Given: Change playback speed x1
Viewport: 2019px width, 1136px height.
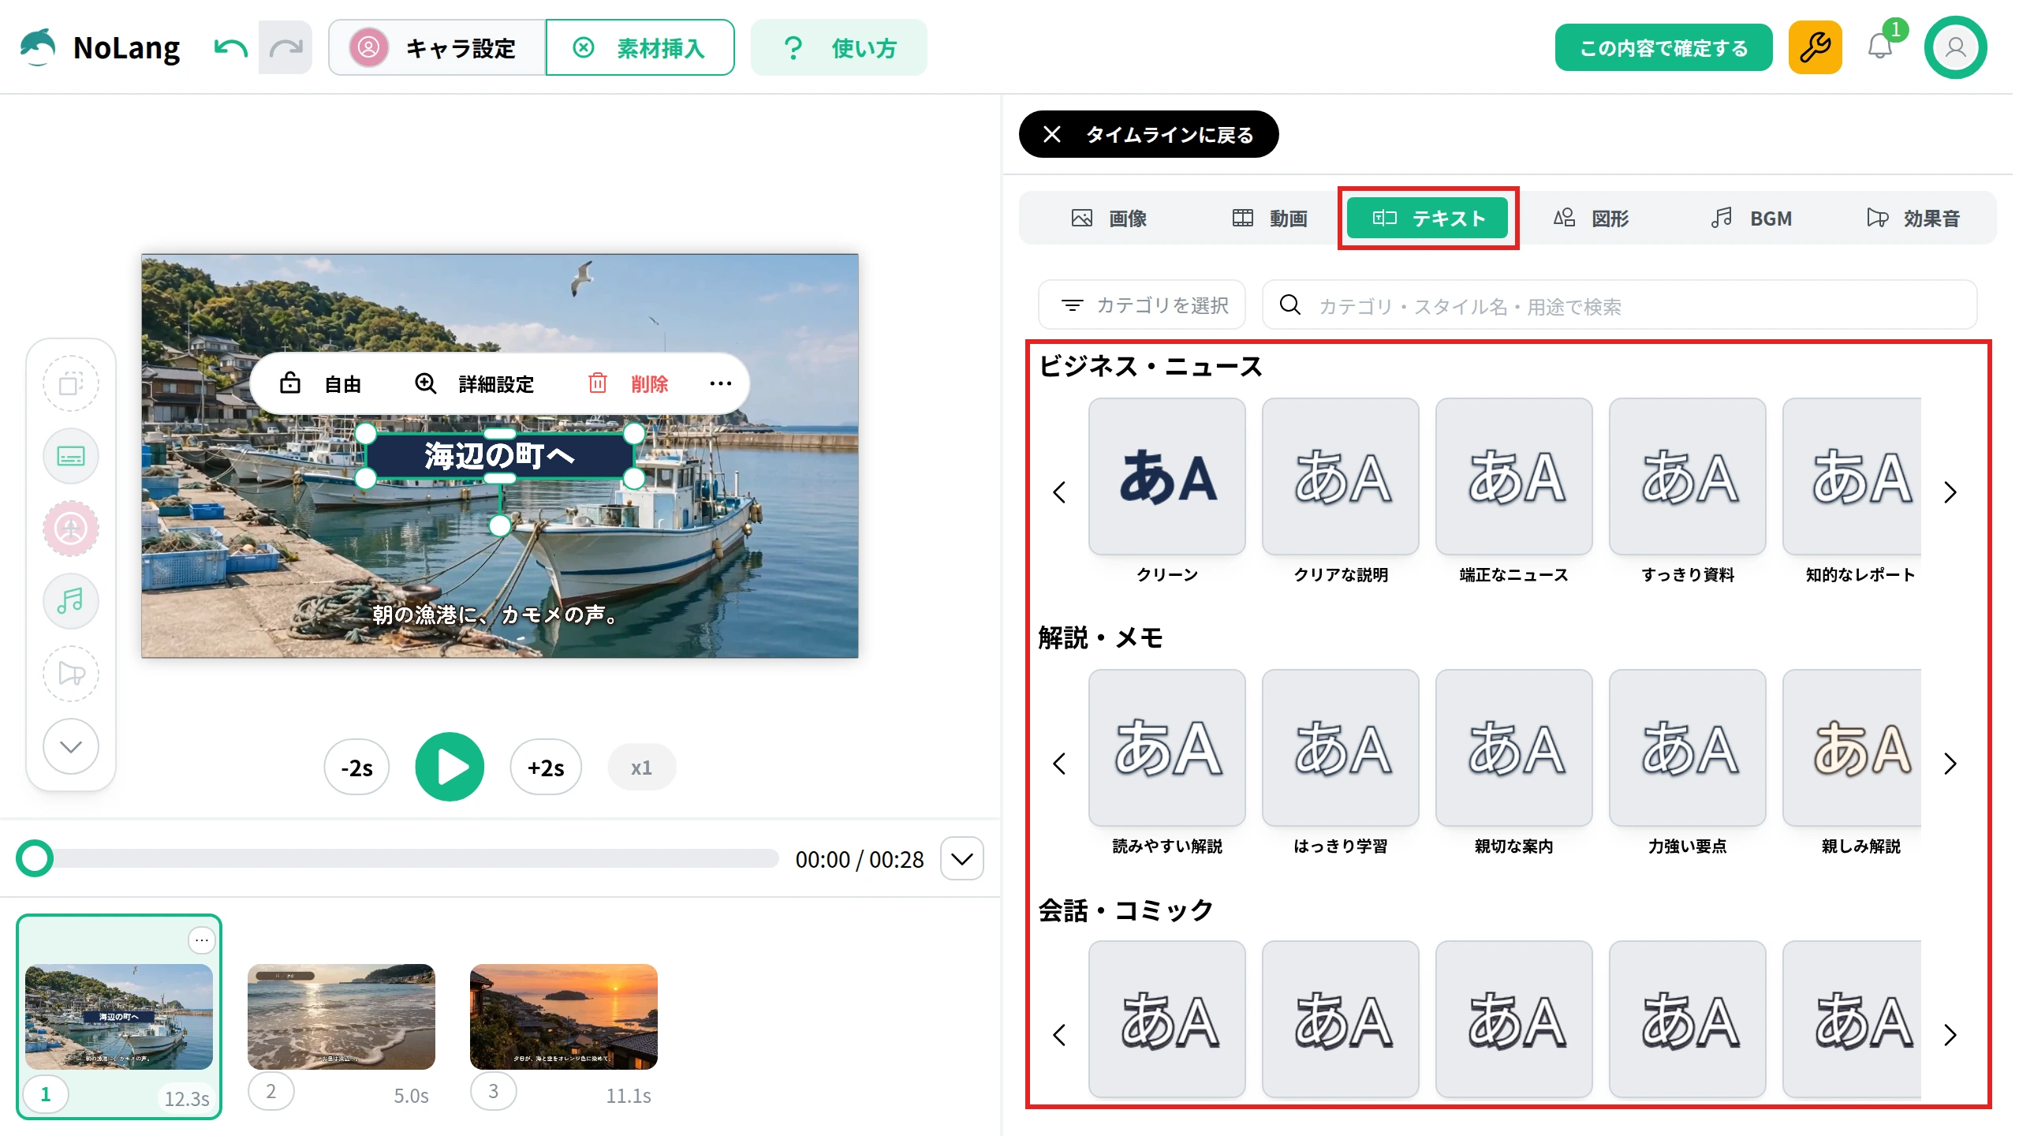Looking at the screenshot, I should (x=641, y=768).
